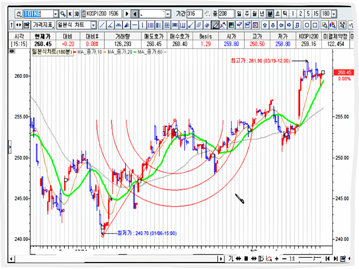
Task: Select the trend line drawing tool
Action: coord(102,25)
